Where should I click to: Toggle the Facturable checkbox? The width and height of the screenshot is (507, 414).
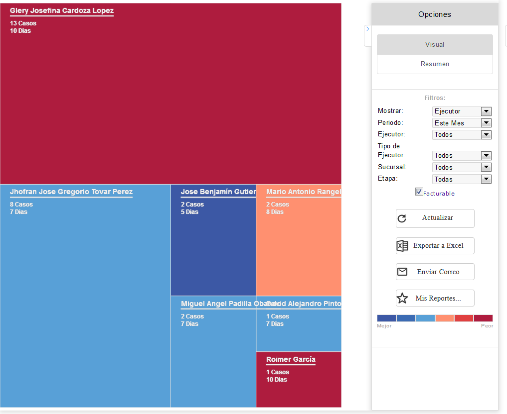pos(419,192)
